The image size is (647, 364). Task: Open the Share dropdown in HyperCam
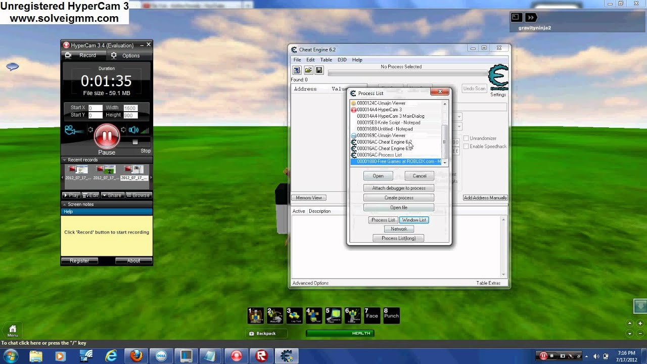(112, 195)
